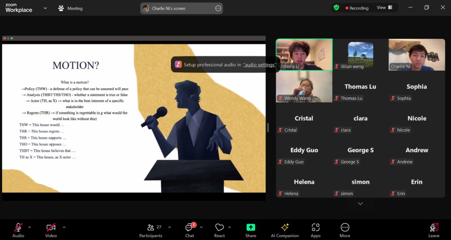The image size is (451, 240).
Task: Expand audio options arrow next to Audio
Action: [x=29, y=227]
